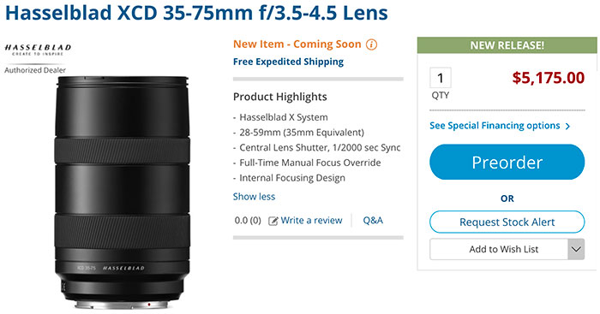Screen dimensions: 600x314
Task: Click the quantity input field
Action: tap(441, 78)
